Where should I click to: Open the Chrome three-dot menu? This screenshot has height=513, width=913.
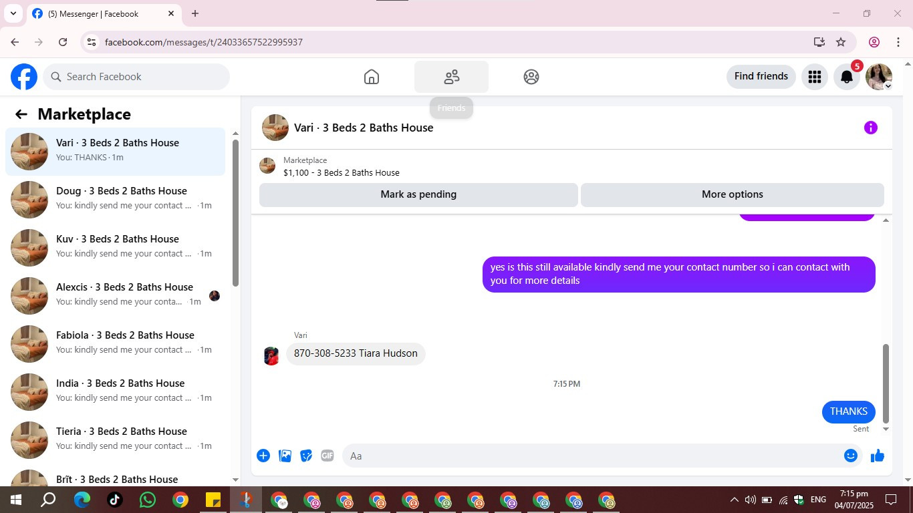898,42
